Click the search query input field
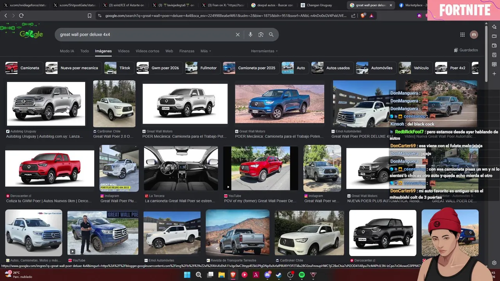The image size is (500, 281). pos(145,34)
